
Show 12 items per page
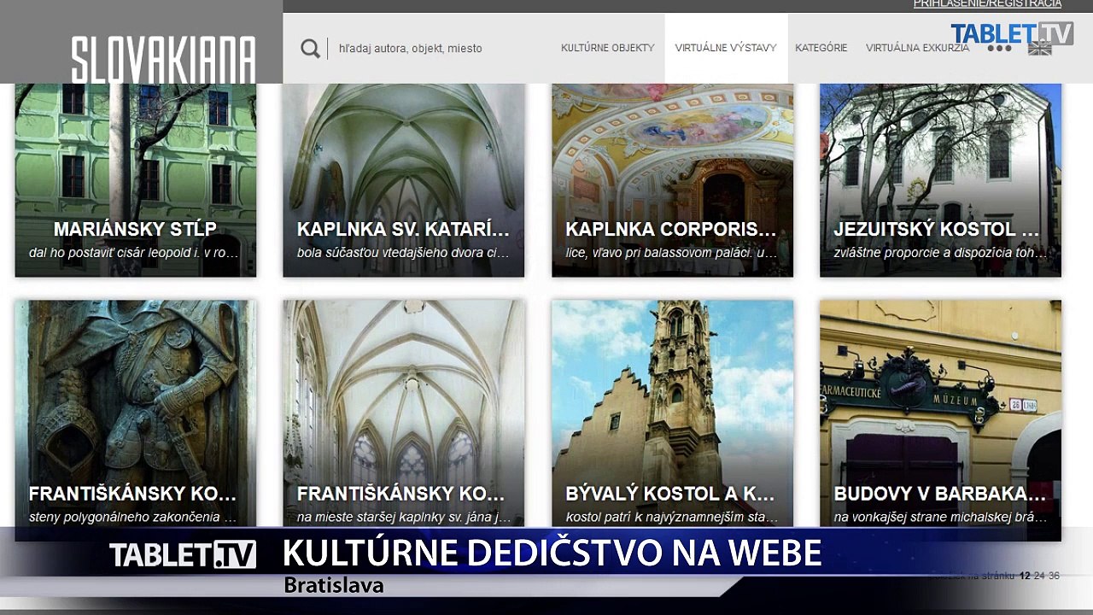click(1025, 576)
